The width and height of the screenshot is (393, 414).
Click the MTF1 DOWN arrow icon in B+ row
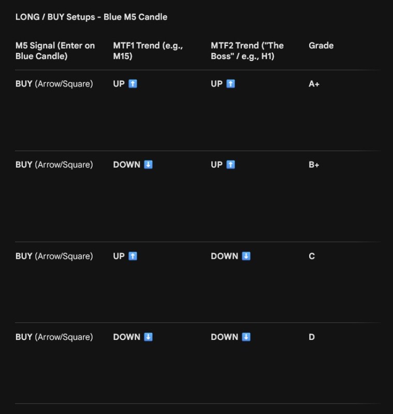148,165
